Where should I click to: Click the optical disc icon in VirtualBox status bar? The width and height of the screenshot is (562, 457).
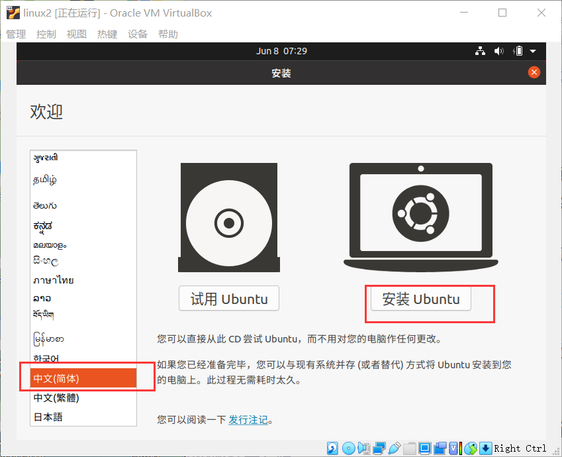348,448
